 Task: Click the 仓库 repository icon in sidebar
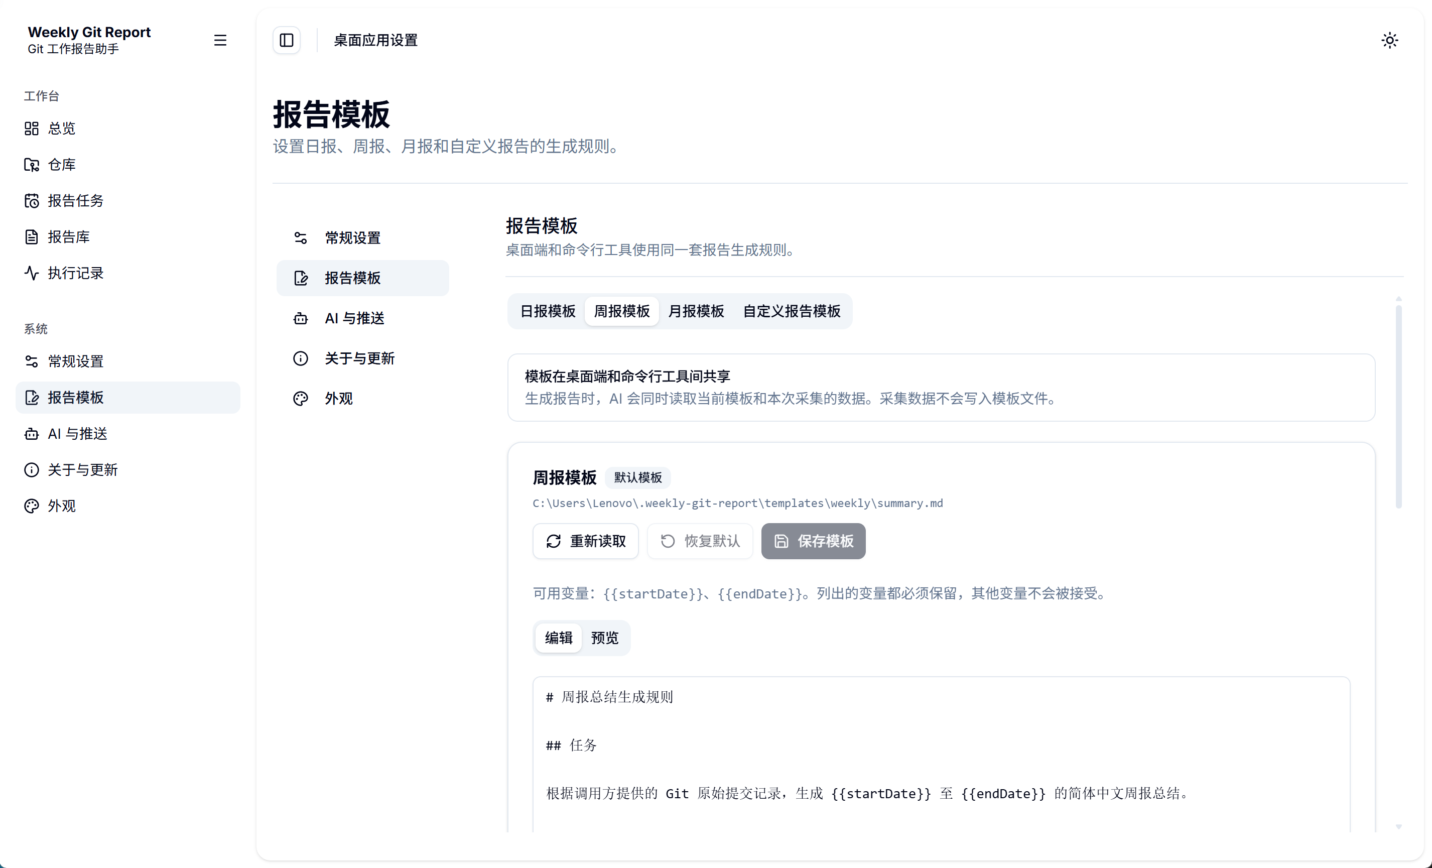(32, 165)
